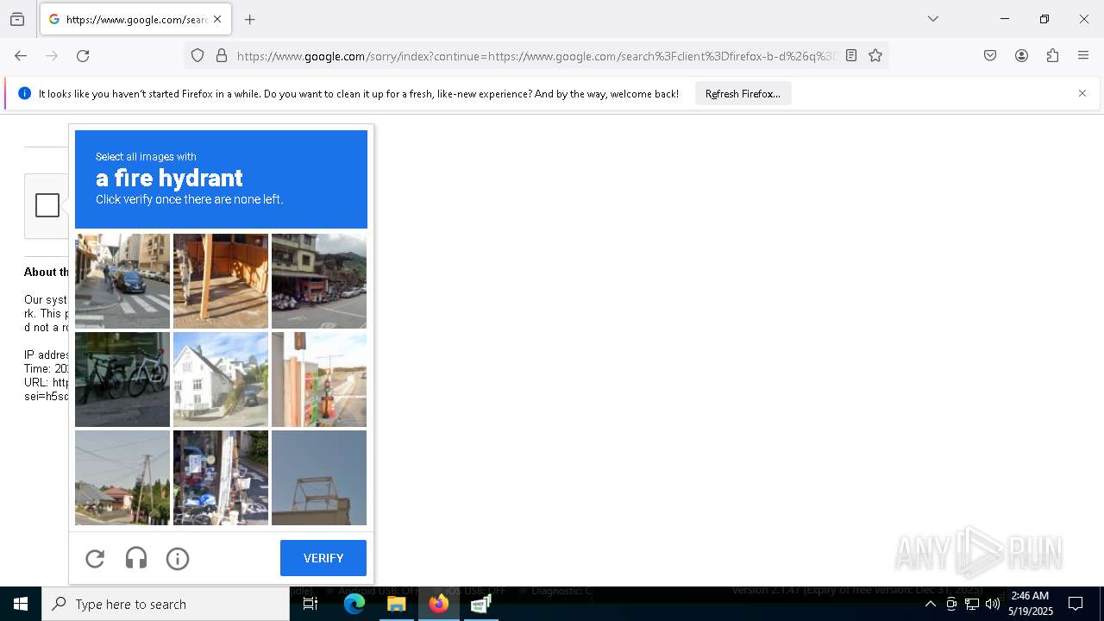Click the Refresh Firefox... button
The height and width of the screenshot is (621, 1104).
coord(743,93)
